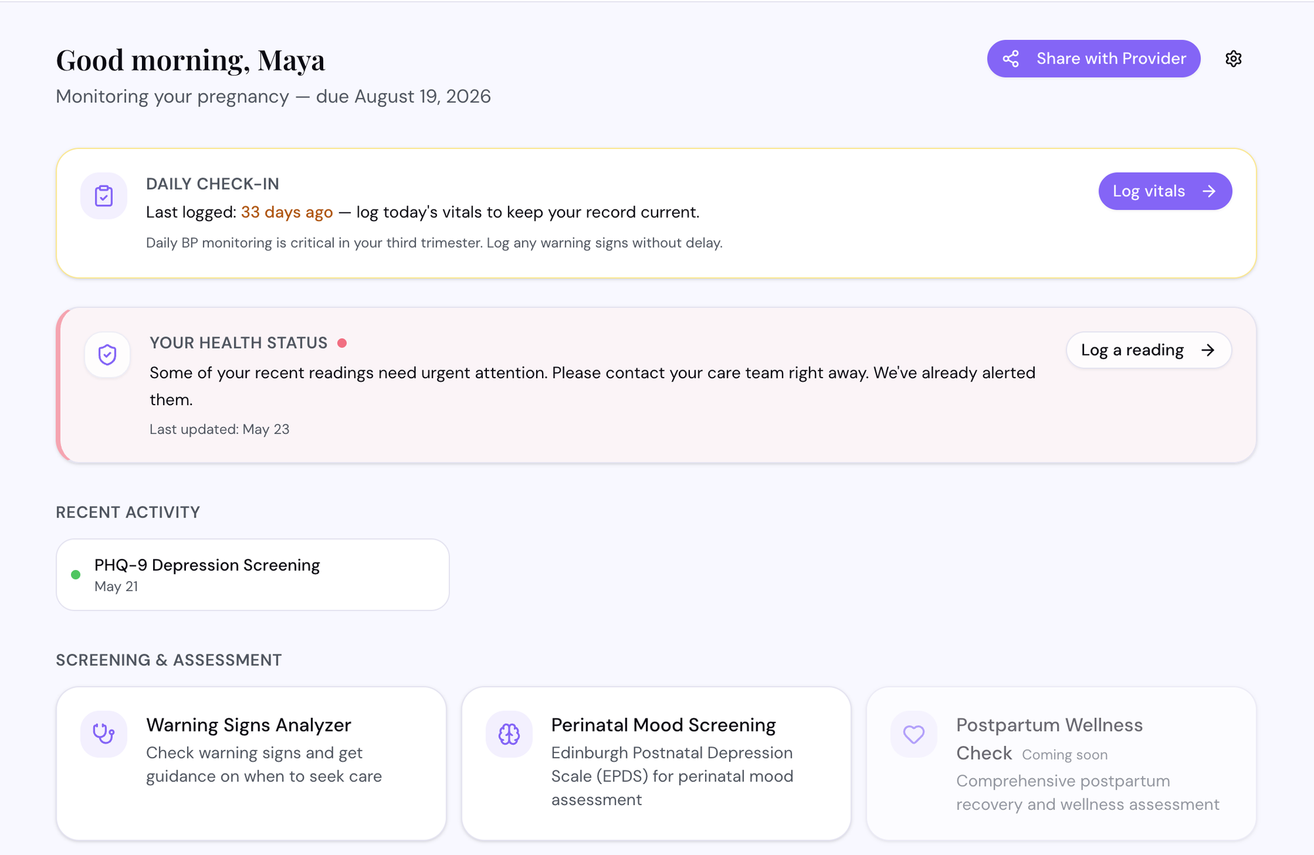Viewport: 1314px width, 855px height.
Task: Click the share icon in Share with Provider
Action: [x=1010, y=58]
